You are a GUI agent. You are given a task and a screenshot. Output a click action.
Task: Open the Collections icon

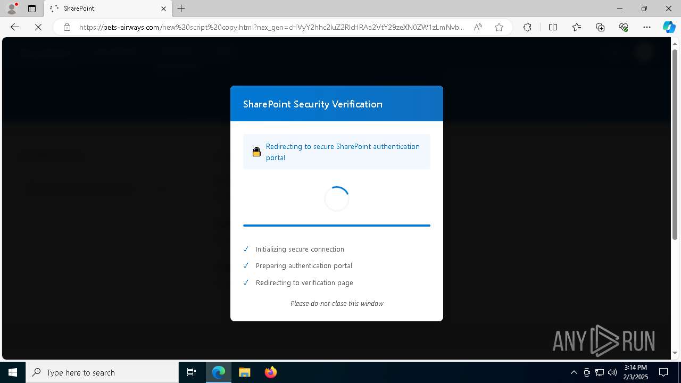click(x=600, y=27)
